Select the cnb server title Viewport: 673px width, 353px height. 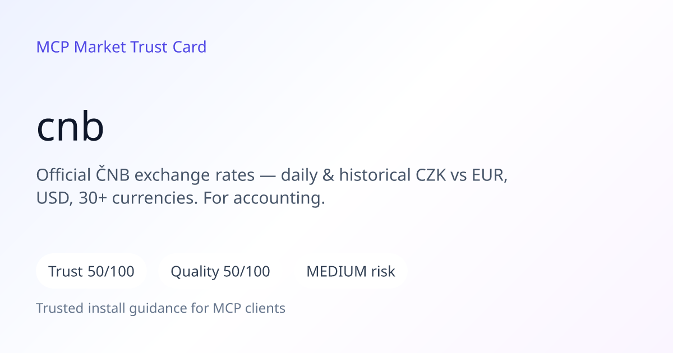coord(71,127)
